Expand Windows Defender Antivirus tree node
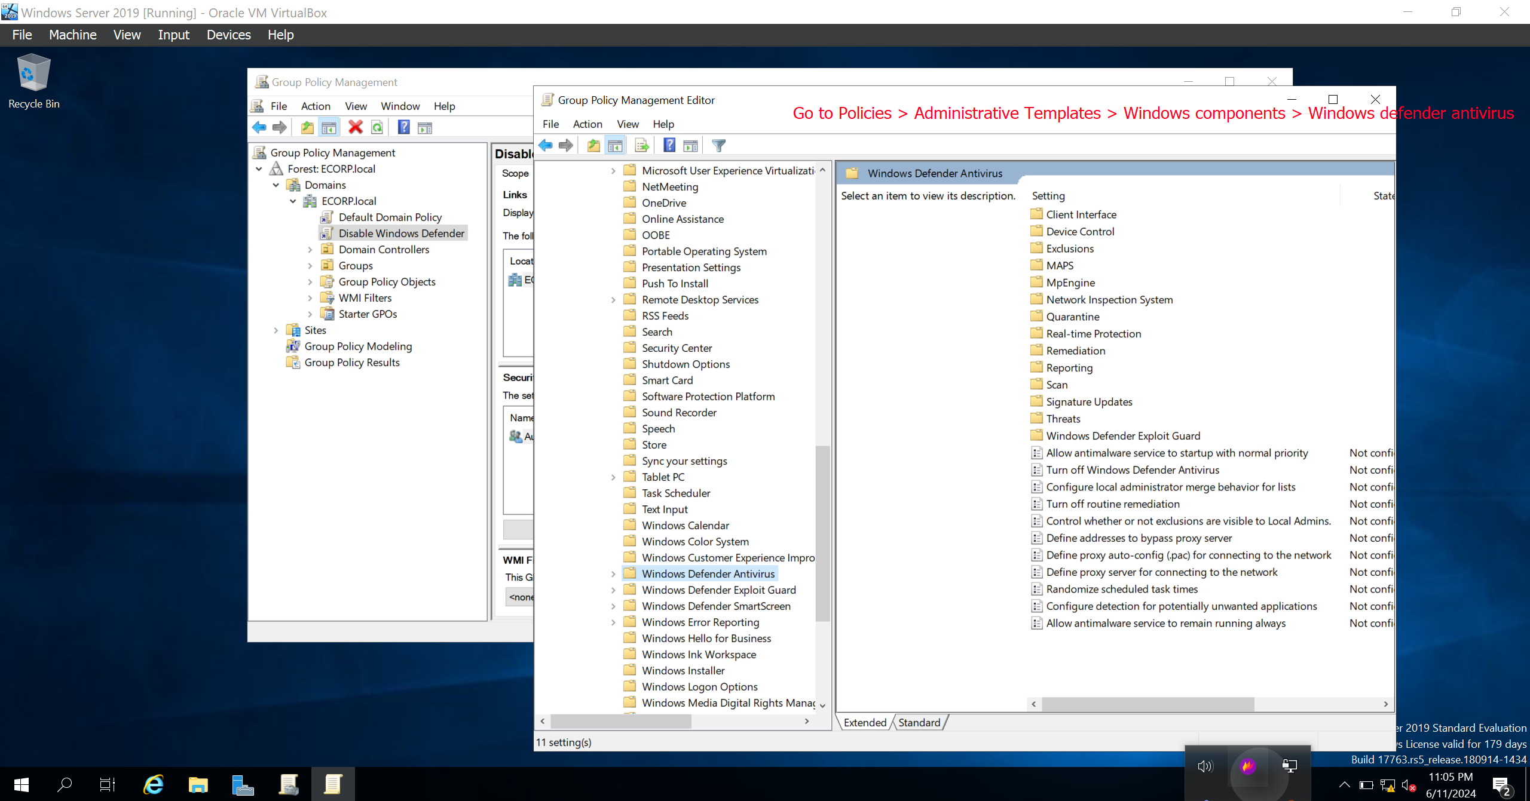The image size is (1530, 801). (613, 574)
